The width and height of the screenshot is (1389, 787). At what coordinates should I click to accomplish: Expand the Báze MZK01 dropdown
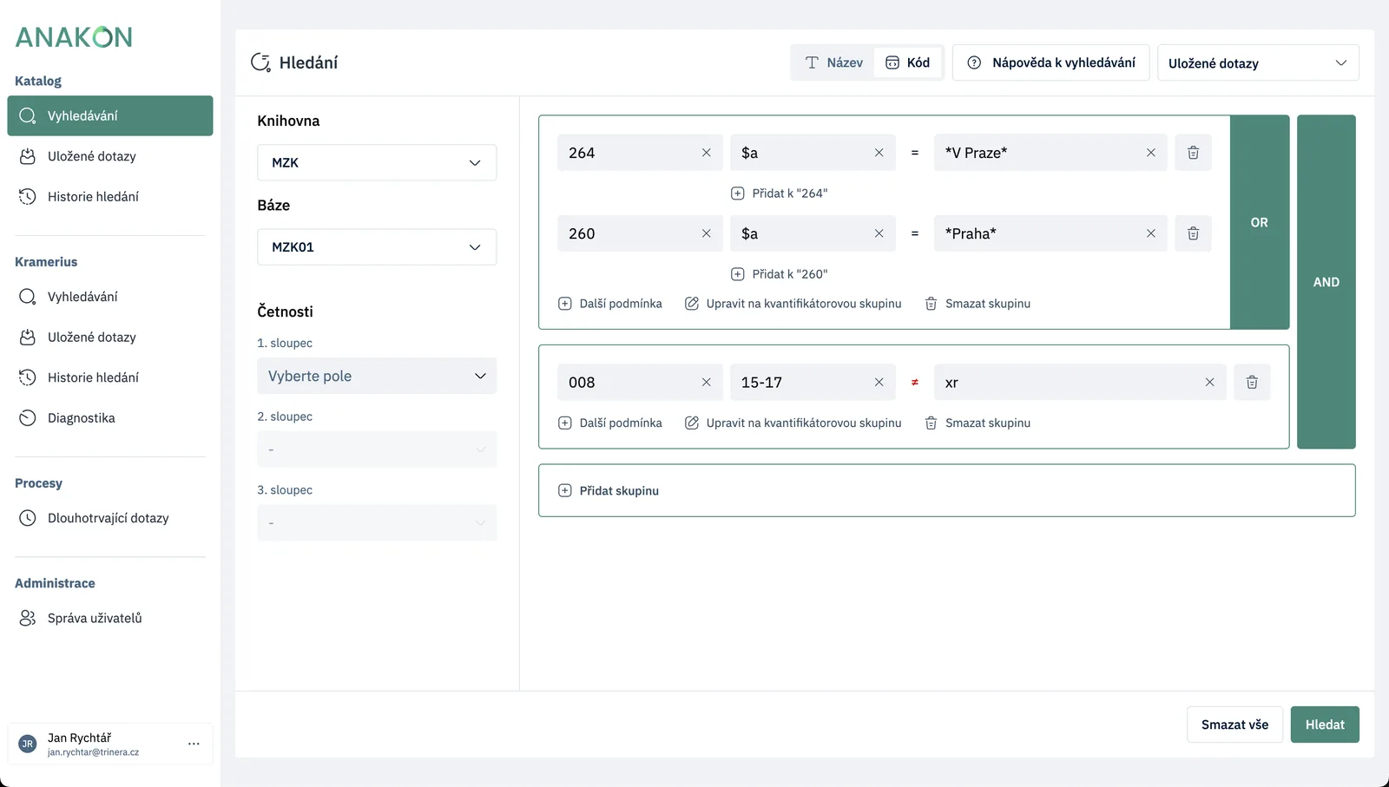(x=377, y=247)
